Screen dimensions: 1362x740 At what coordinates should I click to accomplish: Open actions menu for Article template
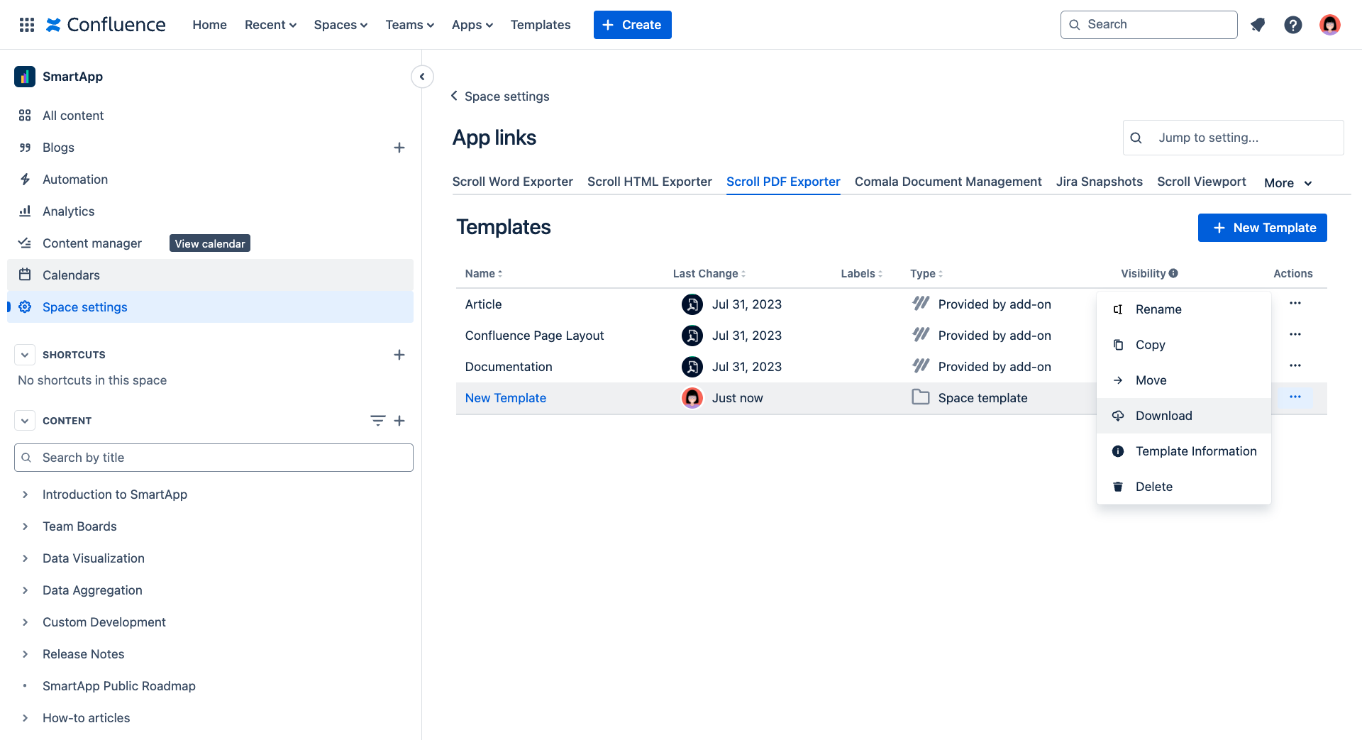coord(1295,304)
